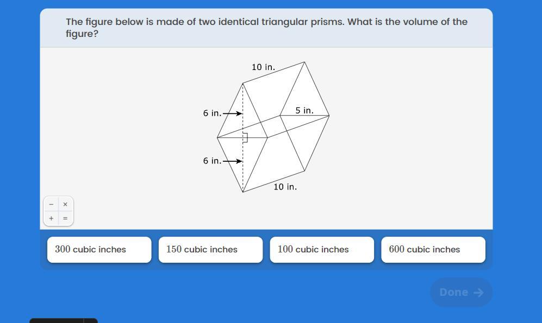
Task: Select the 300 cubic inches answer
Action: pos(99,250)
